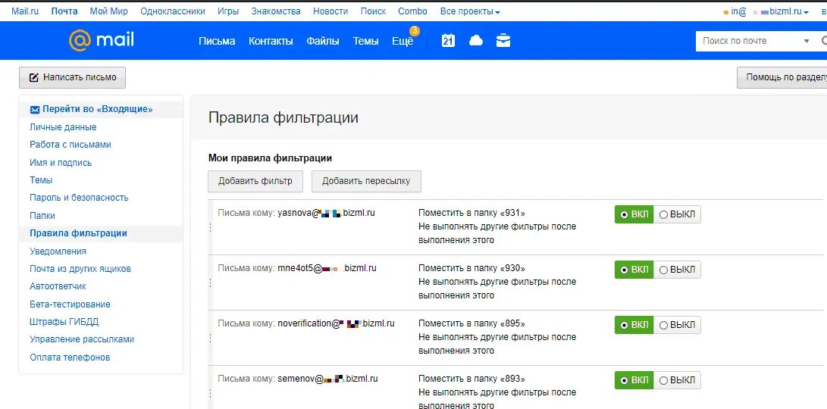The width and height of the screenshot is (827, 409).
Task: Open Темы in settings sidebar
Action: pos(41,180)
